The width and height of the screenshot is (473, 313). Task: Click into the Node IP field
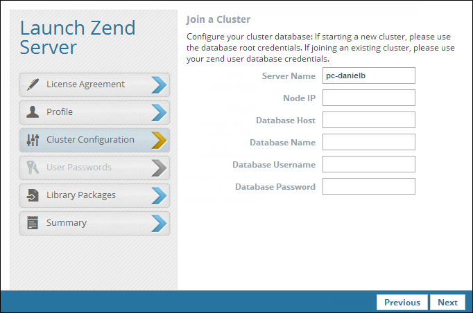tap(368, 98)
